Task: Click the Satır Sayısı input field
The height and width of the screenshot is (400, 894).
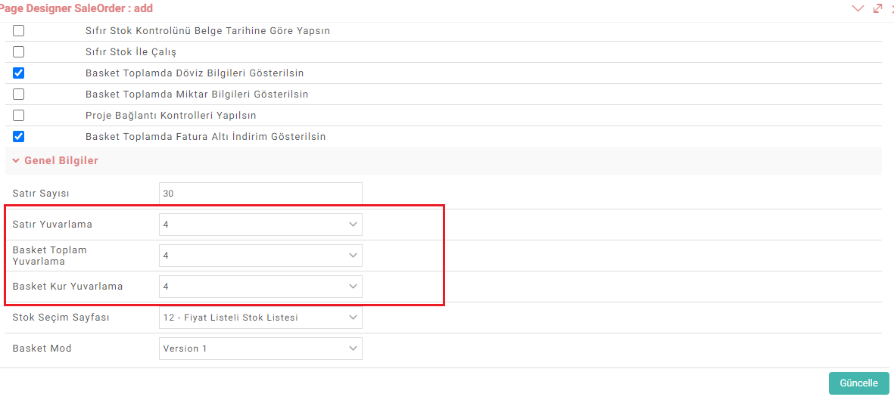Action: (260, 193)
